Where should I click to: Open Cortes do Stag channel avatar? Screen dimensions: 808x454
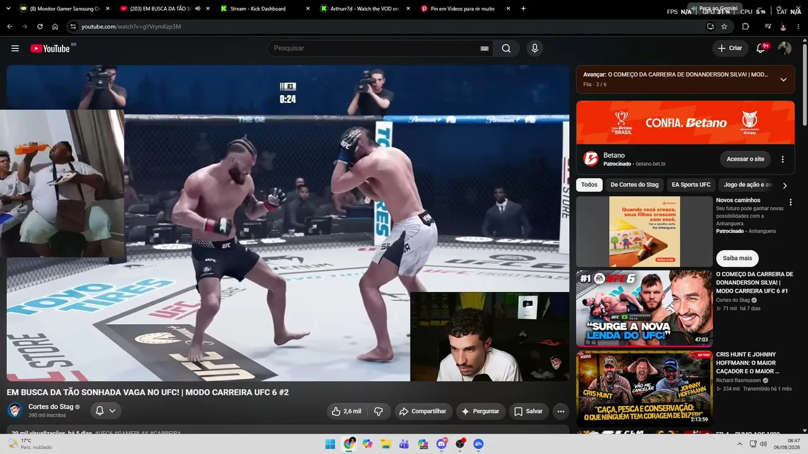coord(15,410)
